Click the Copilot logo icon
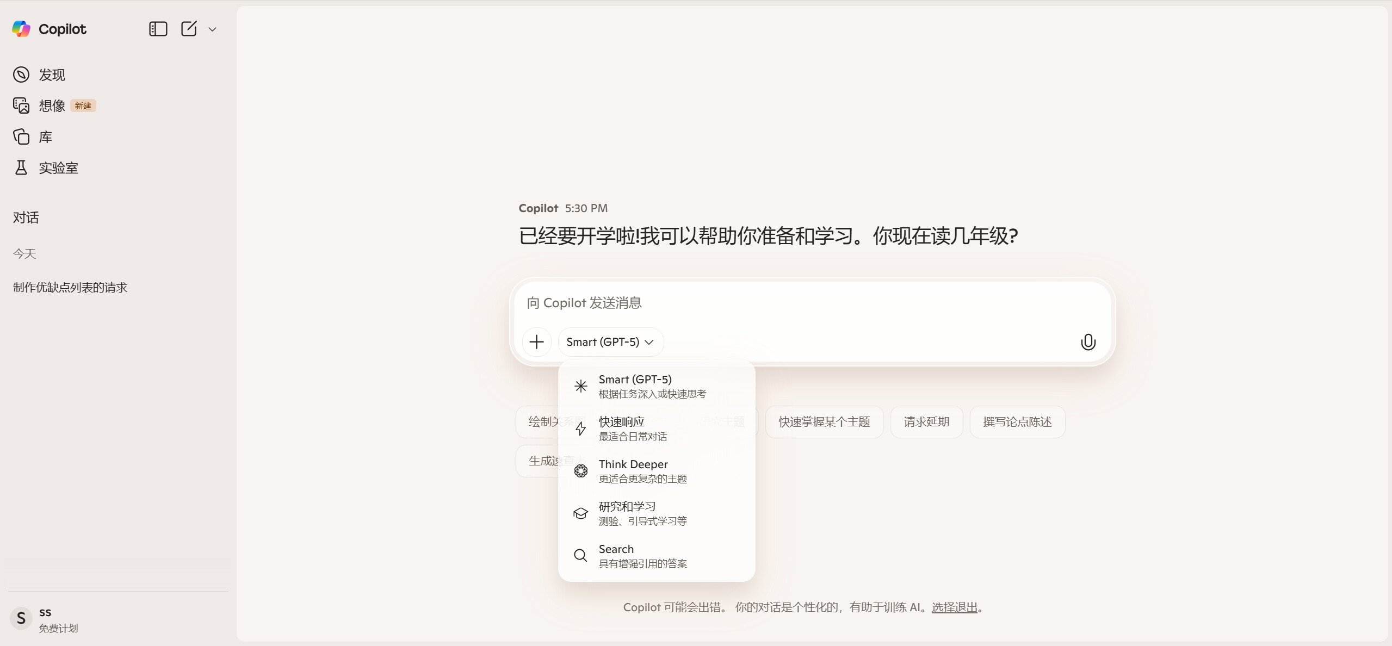 pyautogui.click(x=21, y=29)
